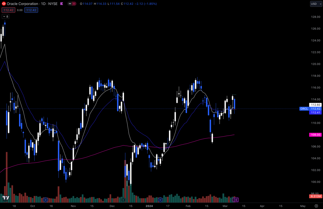Image resolution: width=323 pixels, height=209 pixels.
Task: Click 104.00 on the price axis
Action: coord(315,158)
